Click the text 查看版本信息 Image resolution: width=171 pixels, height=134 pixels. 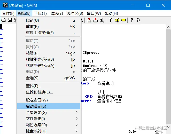point(110,101)
